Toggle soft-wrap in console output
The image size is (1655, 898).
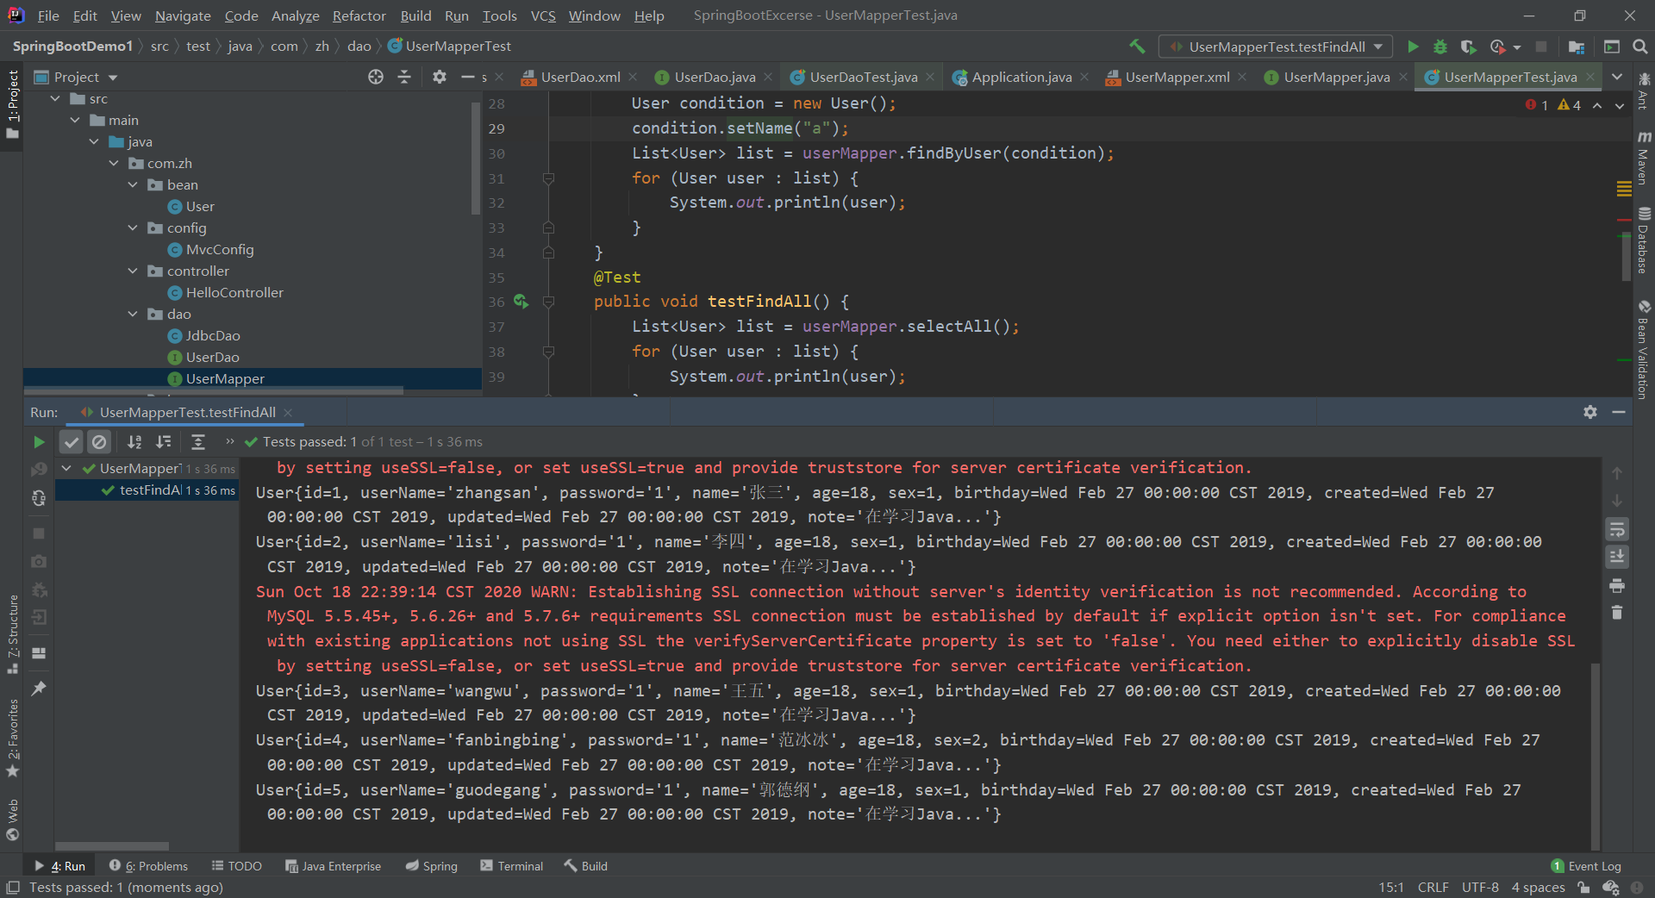(x=1617, y=529)
